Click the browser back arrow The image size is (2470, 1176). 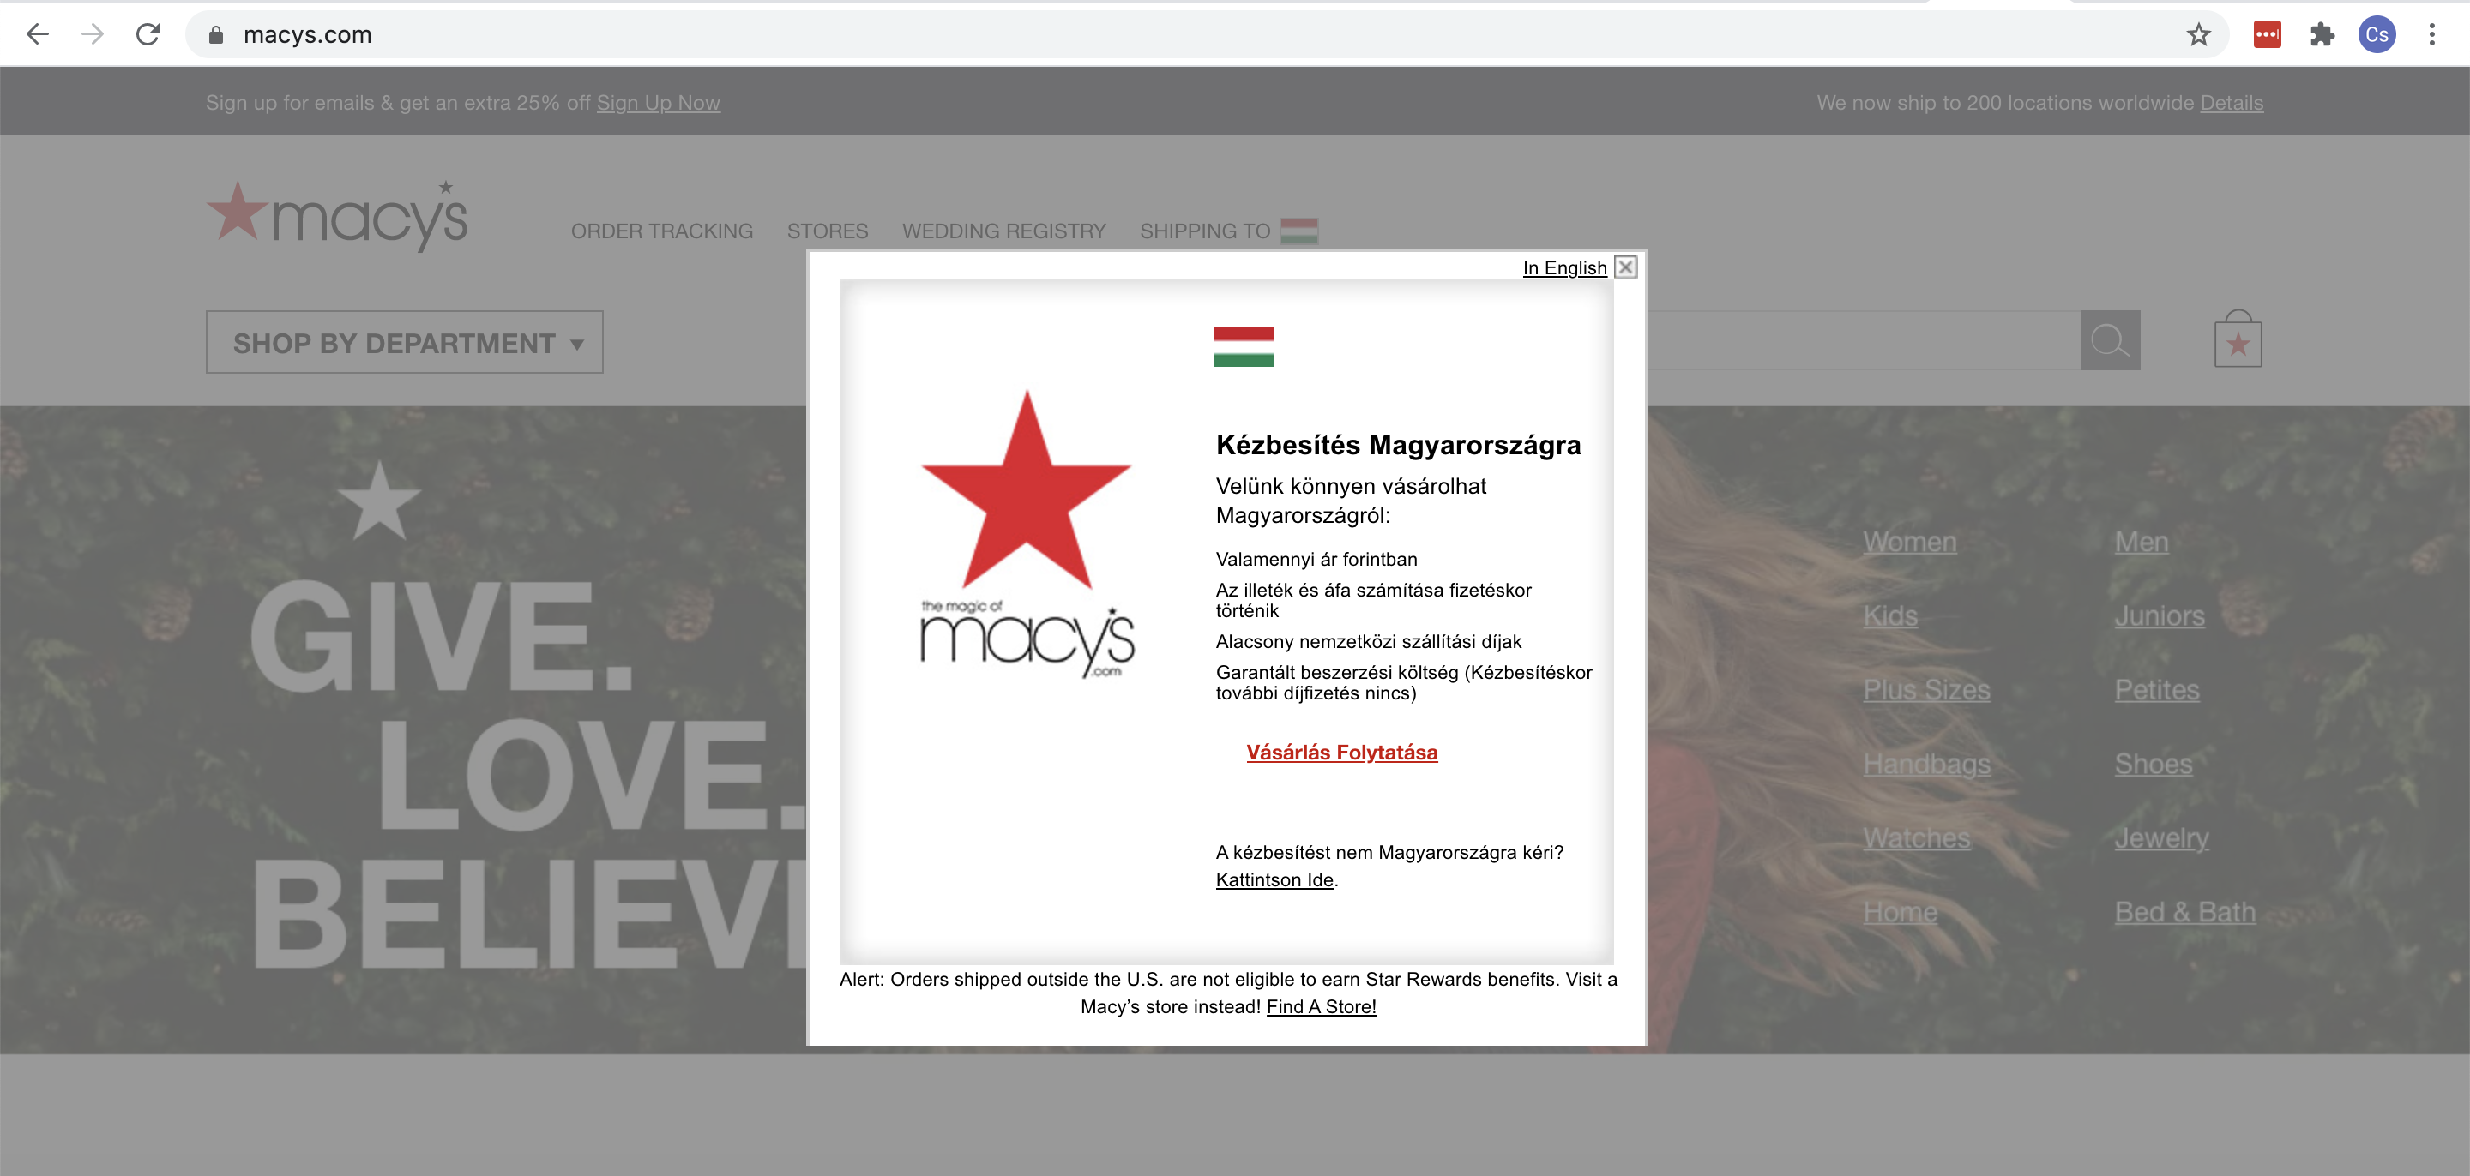pos(38,34)
